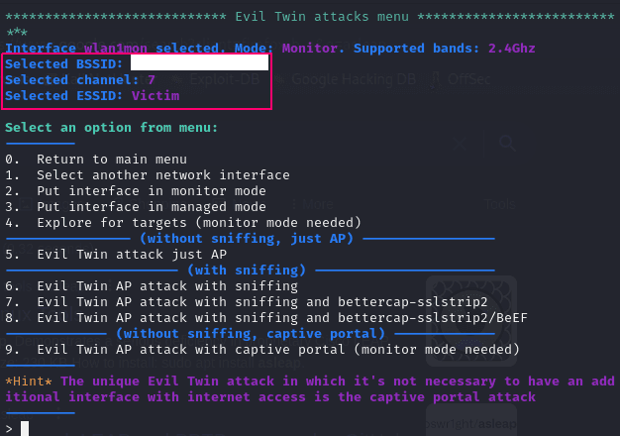Click the Selected channel value 7
This screenshot has width=620, height=436.
coord(152,80)
